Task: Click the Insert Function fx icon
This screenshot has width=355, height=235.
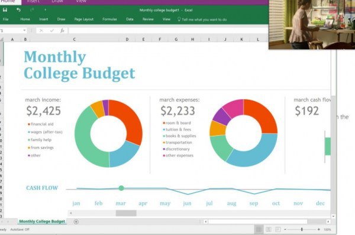Action: click(x=63, y=30)
